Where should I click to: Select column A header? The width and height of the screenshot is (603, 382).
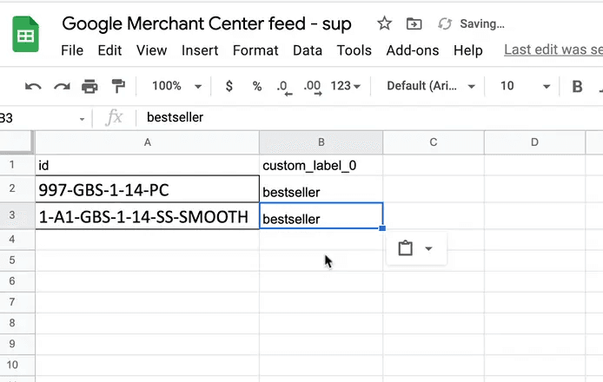pos(148,142)
